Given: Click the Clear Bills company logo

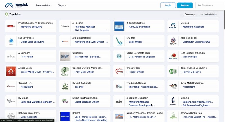Looking at the screenshot, I should coord(65,56).
